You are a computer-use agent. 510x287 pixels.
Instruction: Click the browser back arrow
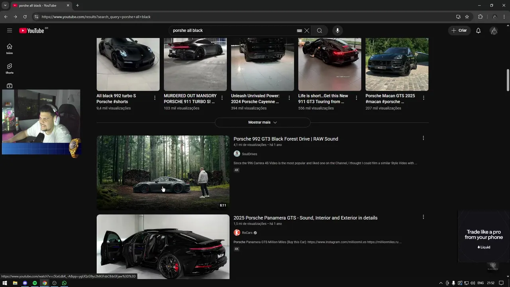click(6, 17)
